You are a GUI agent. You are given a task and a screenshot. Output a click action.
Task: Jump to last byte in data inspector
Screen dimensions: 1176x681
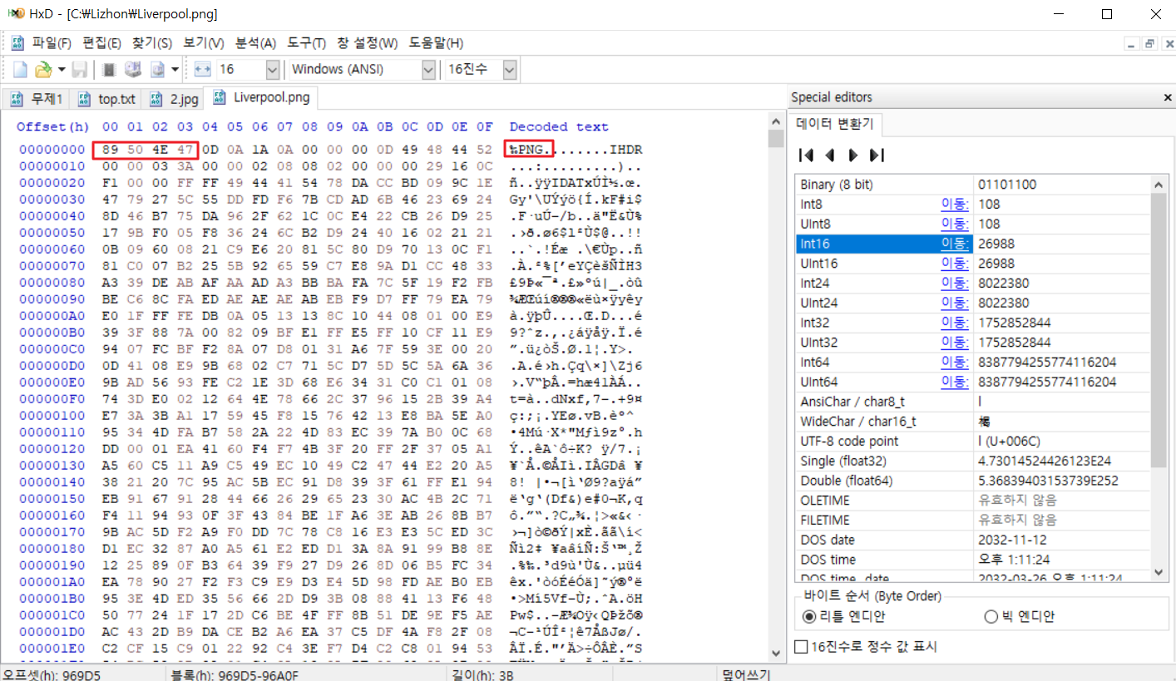(x=876, y=155)
